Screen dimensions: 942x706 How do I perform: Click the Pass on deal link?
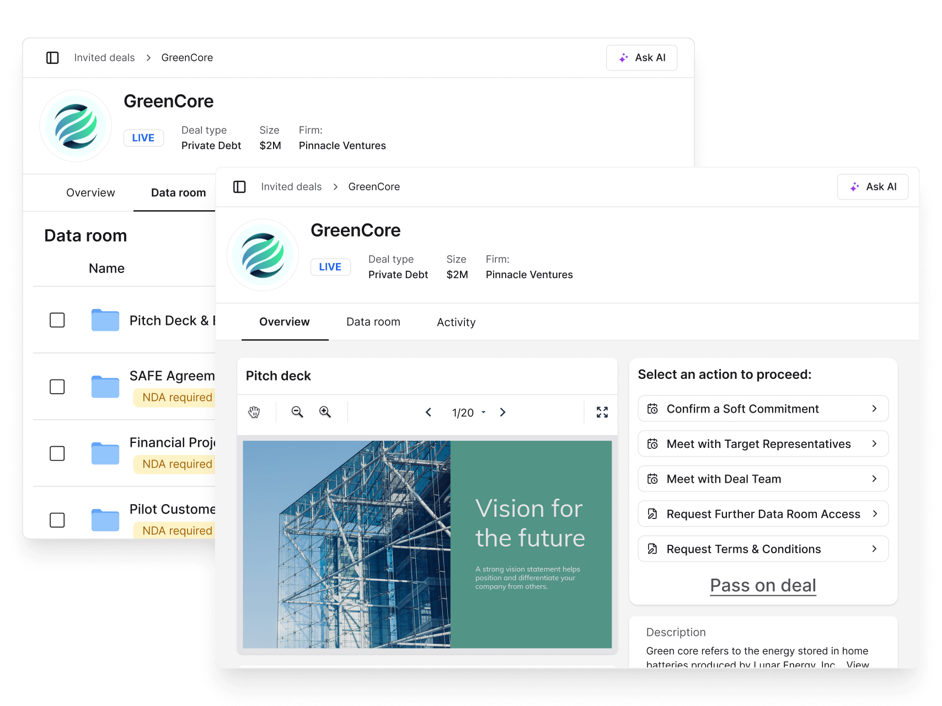[763, 585]
